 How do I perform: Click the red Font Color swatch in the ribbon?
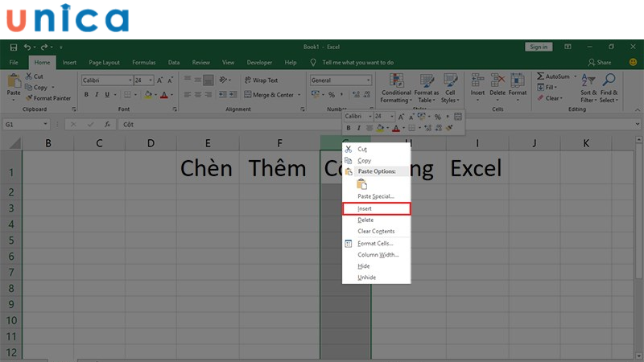163,95
